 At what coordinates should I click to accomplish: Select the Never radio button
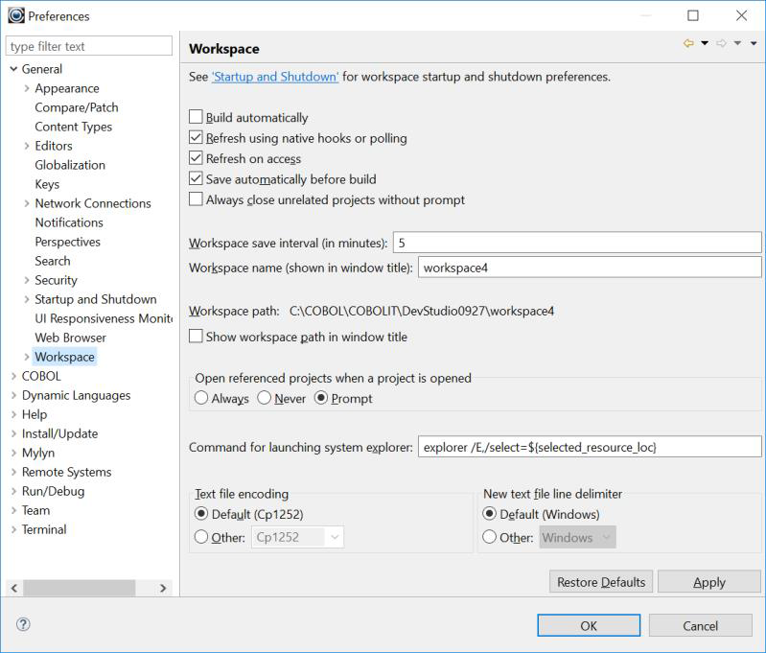pyautogui.click(x=265, y=398)
